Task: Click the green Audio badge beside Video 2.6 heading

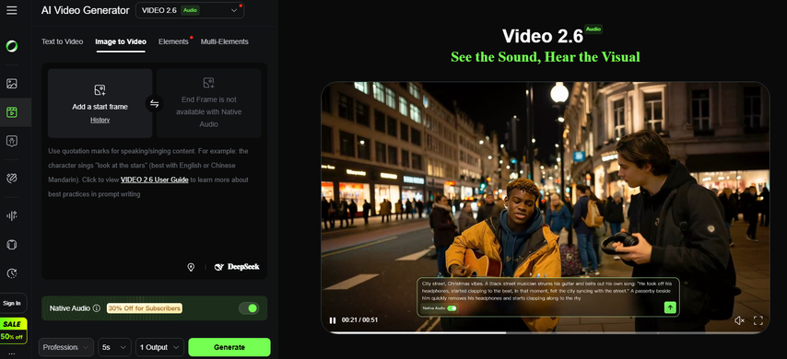Action: click(593, 29)
